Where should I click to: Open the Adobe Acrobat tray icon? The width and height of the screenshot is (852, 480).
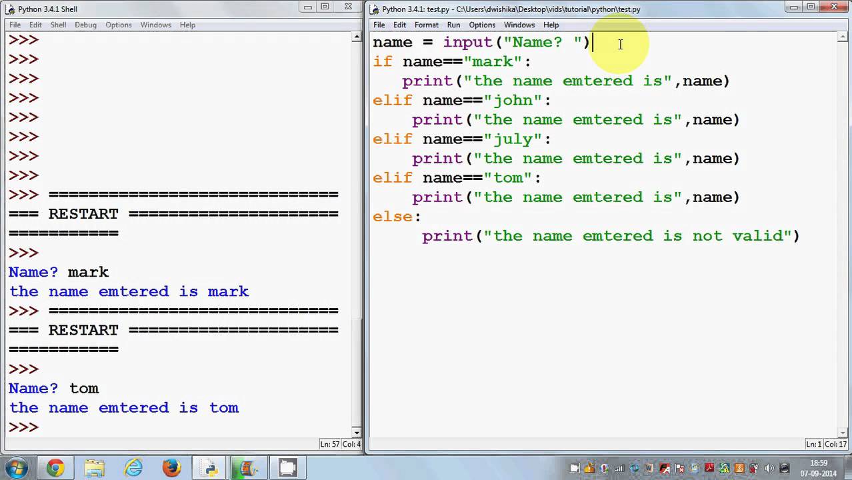click(709, 468)
